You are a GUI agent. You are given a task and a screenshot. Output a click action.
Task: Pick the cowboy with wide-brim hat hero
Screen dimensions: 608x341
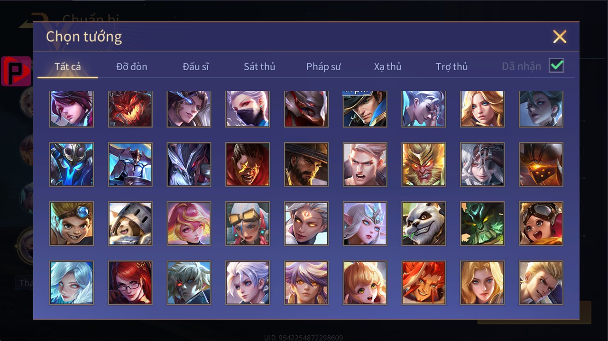[x=306, y=164]
